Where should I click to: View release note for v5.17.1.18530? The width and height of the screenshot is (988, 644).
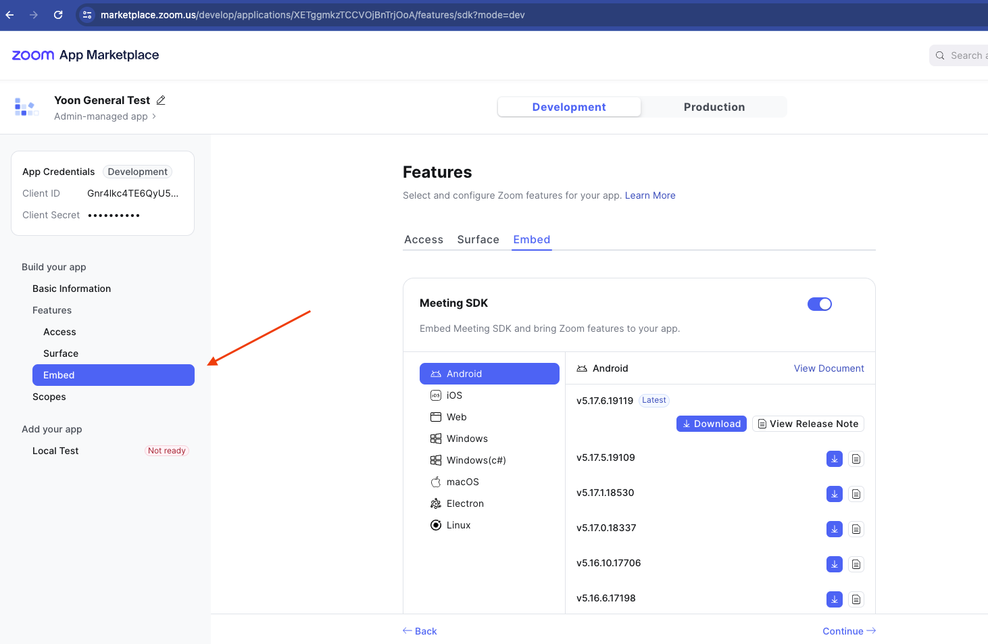pyautogui.click(x=856, y=494)
